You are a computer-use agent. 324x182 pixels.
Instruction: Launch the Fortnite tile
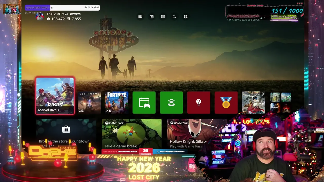[117, 103]
